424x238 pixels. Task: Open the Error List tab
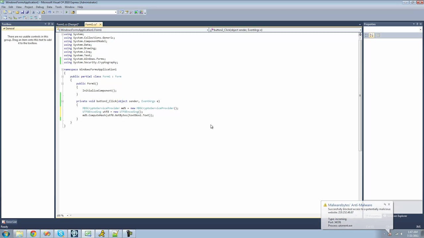click(x=9, y=222)
